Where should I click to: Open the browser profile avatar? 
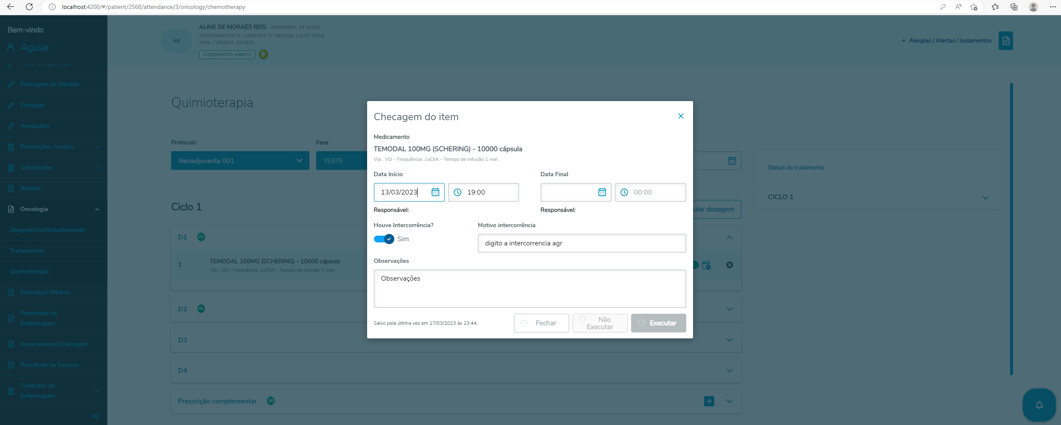tap(1033, 7)
